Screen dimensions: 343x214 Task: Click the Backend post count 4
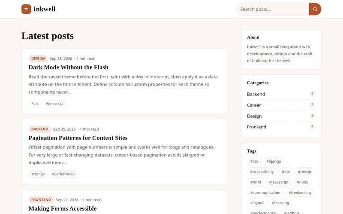click(312, 94)
